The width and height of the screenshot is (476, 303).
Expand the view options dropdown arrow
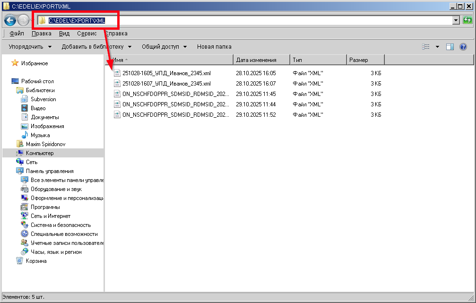(437, 47)
